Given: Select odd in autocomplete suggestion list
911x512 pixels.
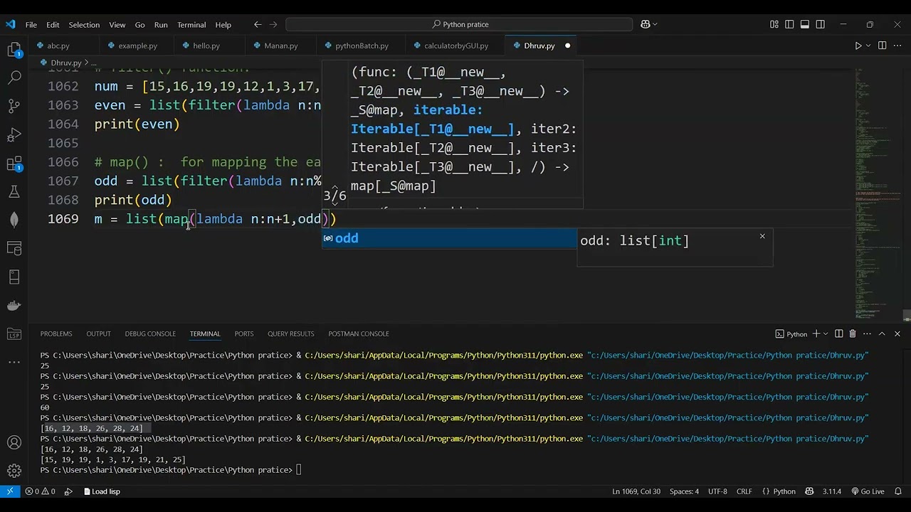Looking at the screenshot, I should click(449, 238).
